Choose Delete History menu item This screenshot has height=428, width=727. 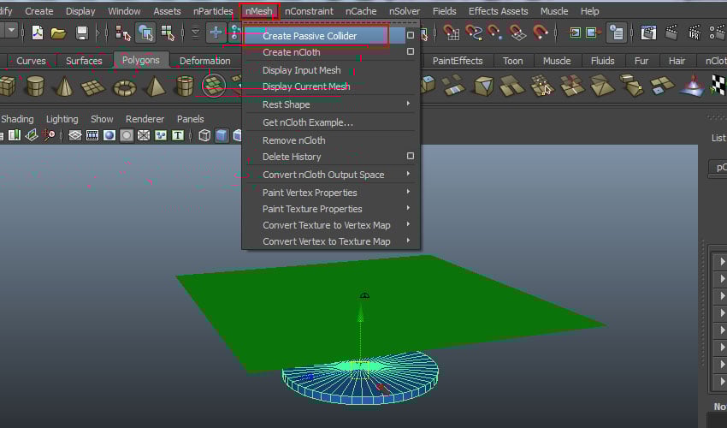click(x=292, y=157)
